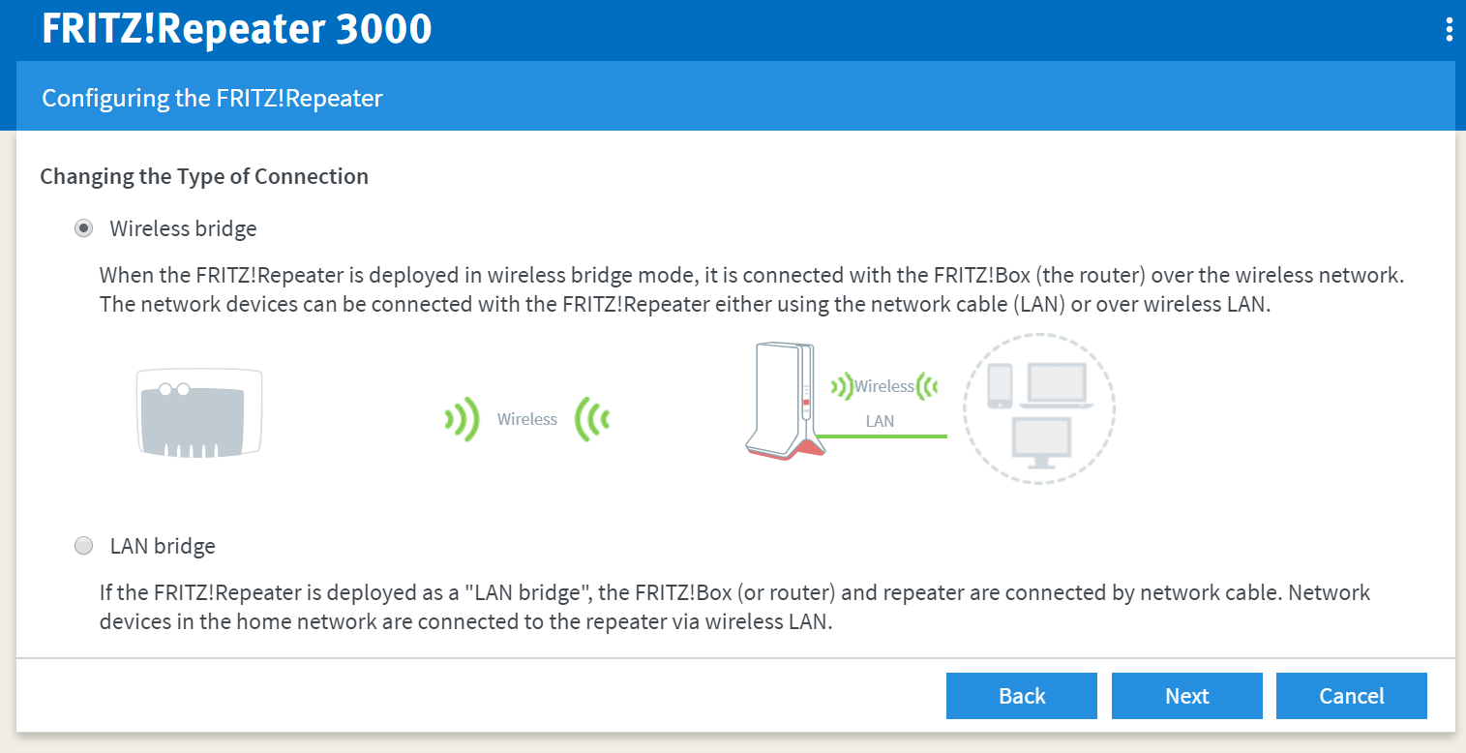This screenshot has height=753, width=1466.
Task: Click the smartphone icon in the dashed circle
Action: pos(1000,385)
